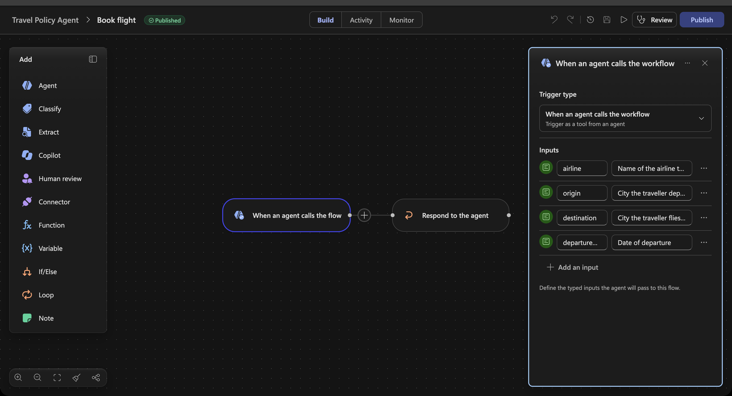Image resolution: width=732 pixels, height=396 pixels.
Task: Switch to the Monitor tab
Action: pos(401,20)
